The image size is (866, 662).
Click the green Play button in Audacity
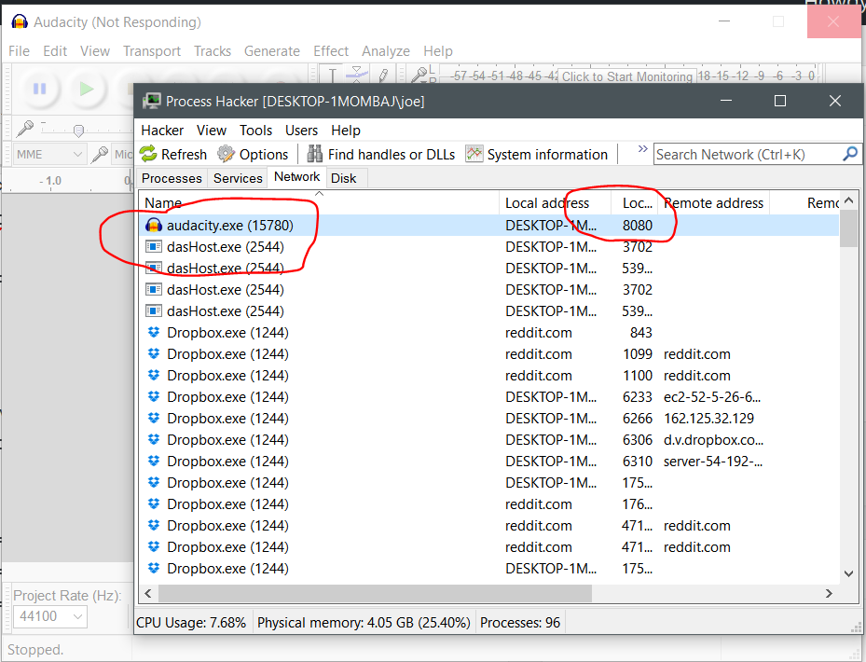[86, 89]
